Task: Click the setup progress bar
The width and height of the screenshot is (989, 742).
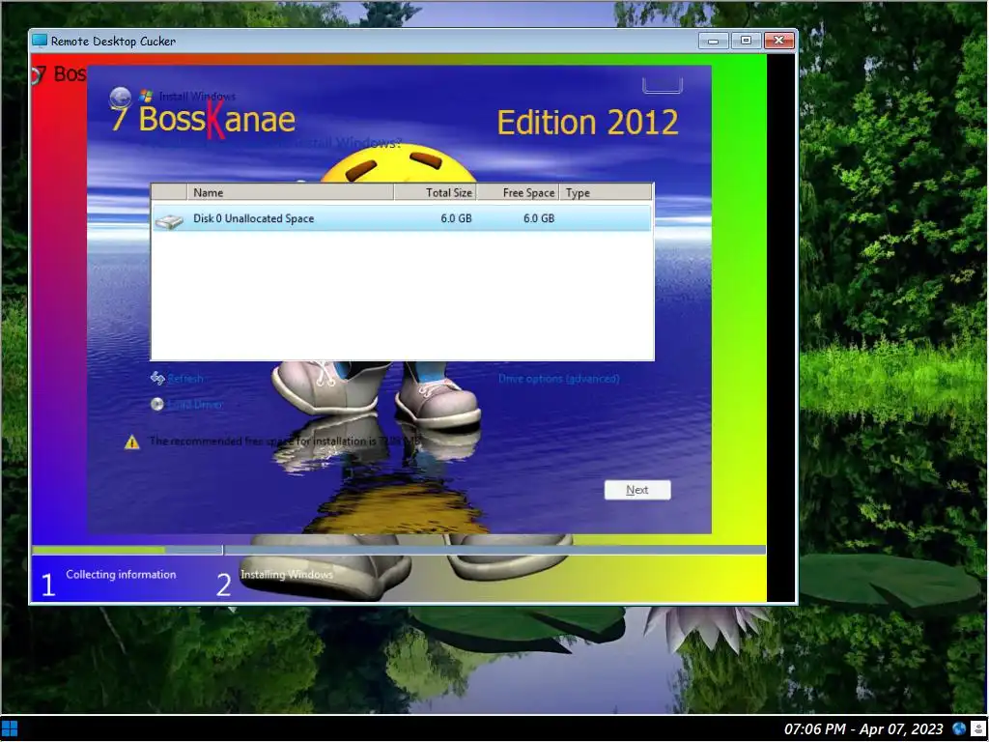Action: (399, 550)
